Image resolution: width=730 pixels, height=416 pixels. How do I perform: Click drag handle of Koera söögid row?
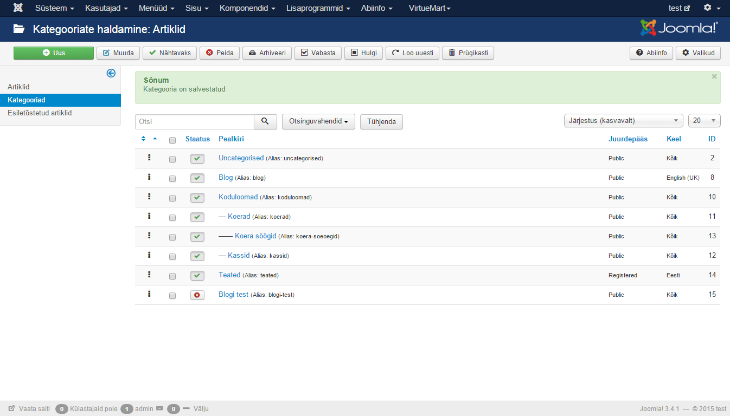(x=149, y=236)
